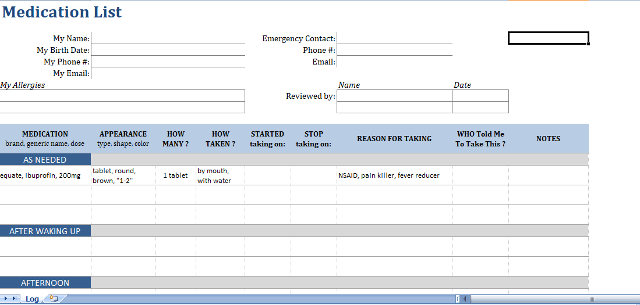This screenshot has width=640, height=305.
Task: Click the STOP taking on column header
Action: (313, 138)
